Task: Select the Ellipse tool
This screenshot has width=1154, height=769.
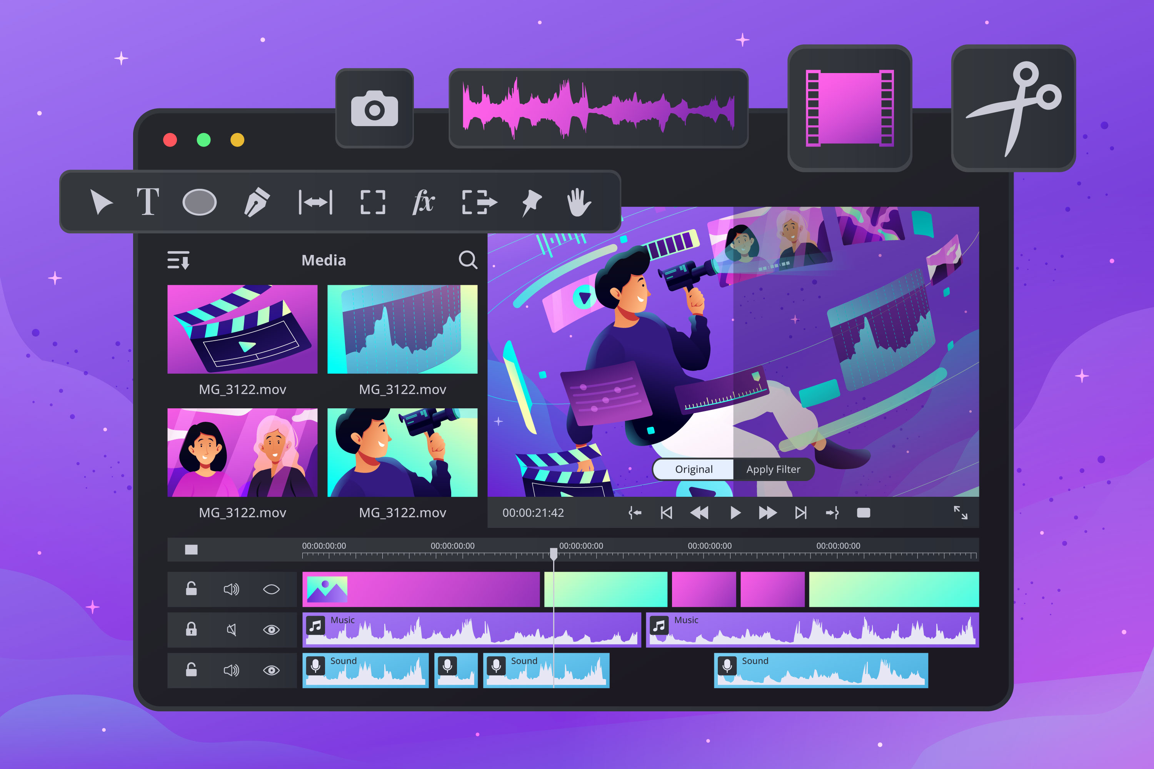Action: pyautogui.click(x=200, y=202)
